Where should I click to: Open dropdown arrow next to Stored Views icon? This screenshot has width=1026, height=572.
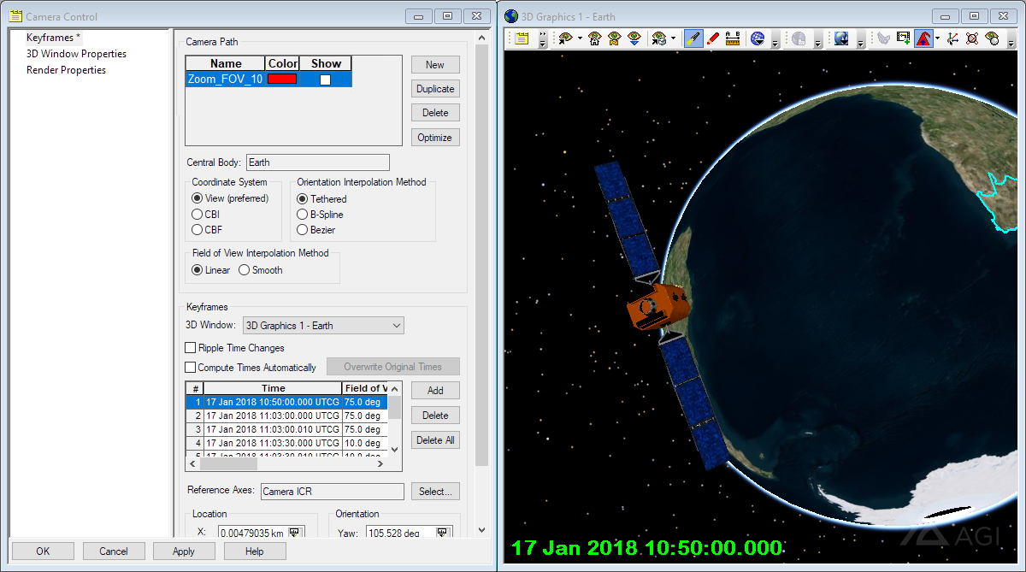673,38
